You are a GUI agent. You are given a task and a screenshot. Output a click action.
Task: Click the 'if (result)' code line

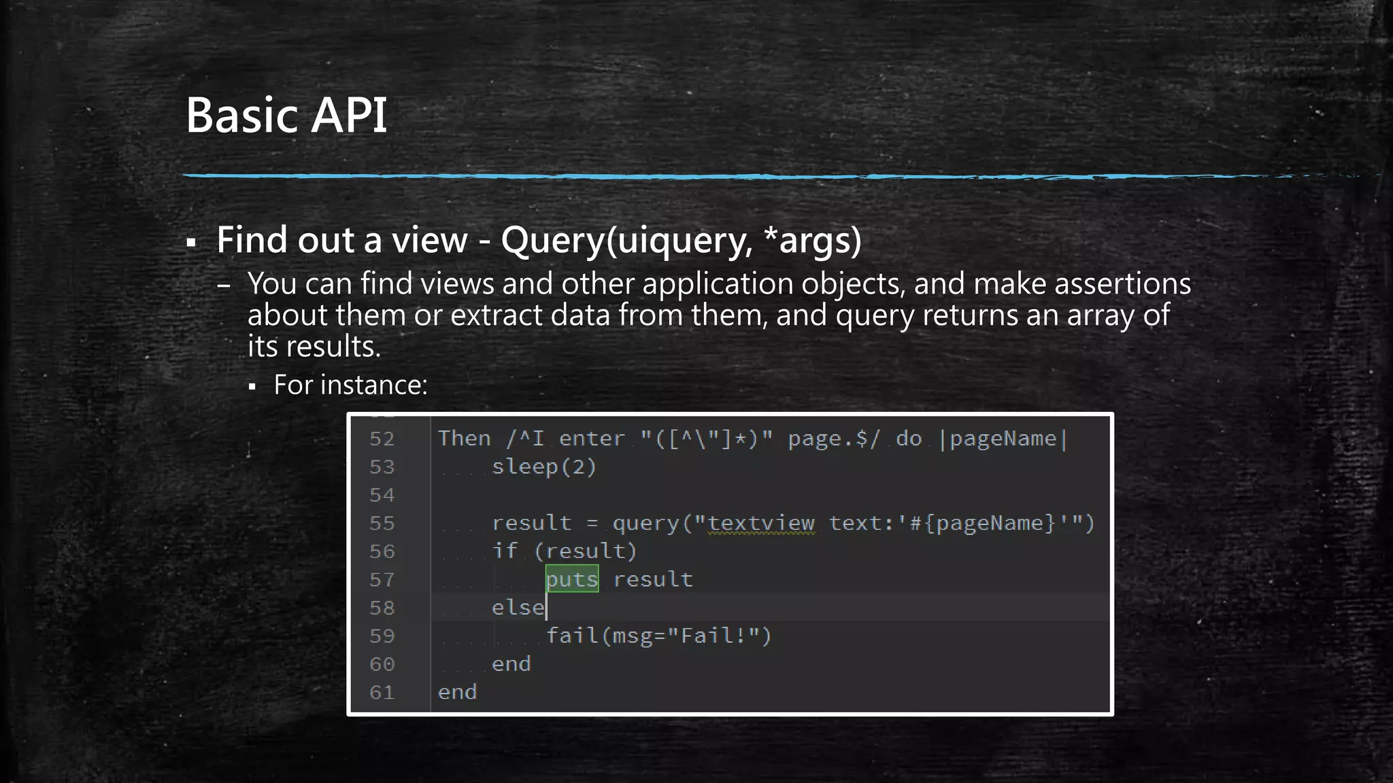pyautogui.click(x=565, y=551)
